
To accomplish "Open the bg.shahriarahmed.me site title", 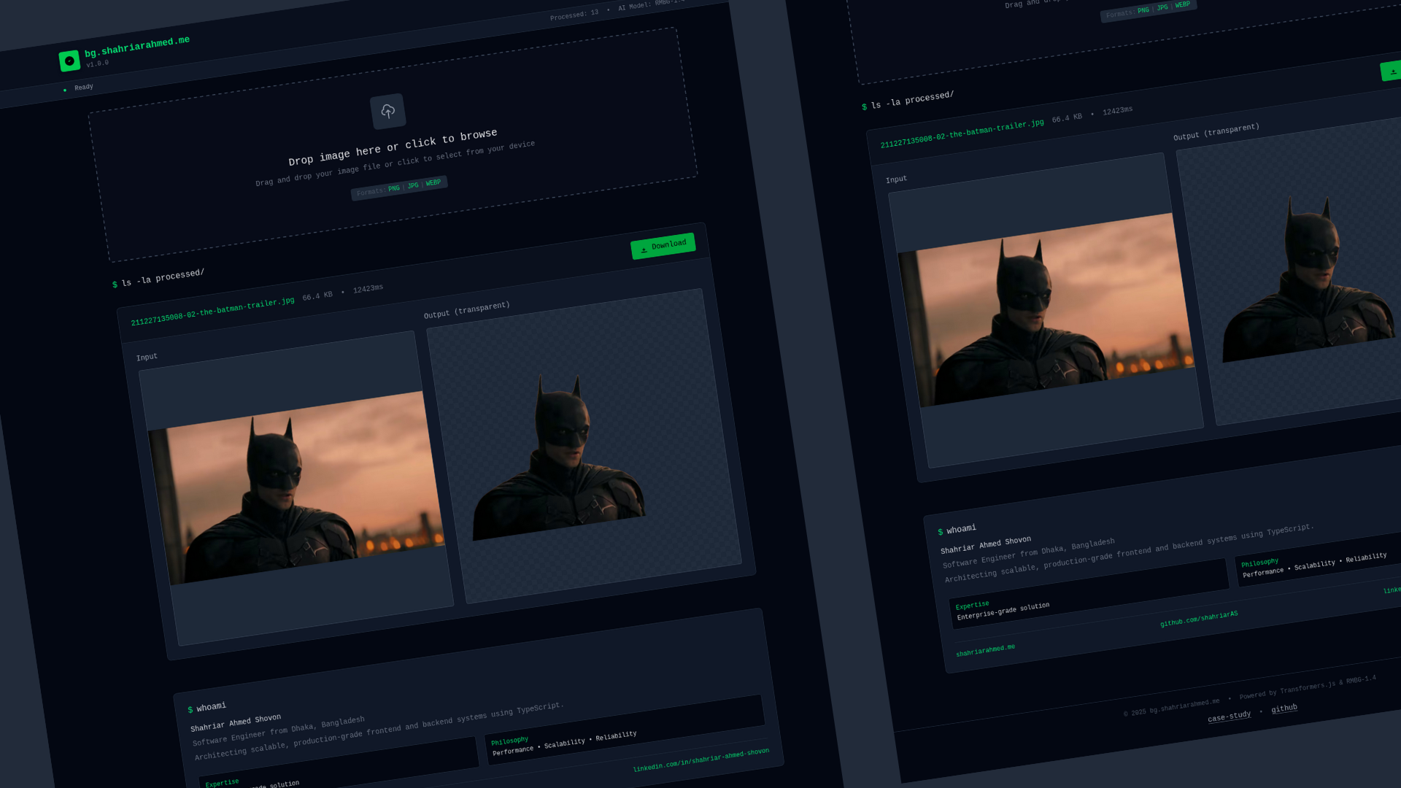I will tap(137, 46).
